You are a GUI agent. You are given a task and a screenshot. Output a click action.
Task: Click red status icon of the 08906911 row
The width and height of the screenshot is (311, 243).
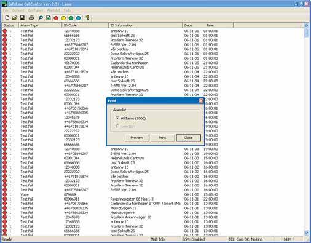5,199
